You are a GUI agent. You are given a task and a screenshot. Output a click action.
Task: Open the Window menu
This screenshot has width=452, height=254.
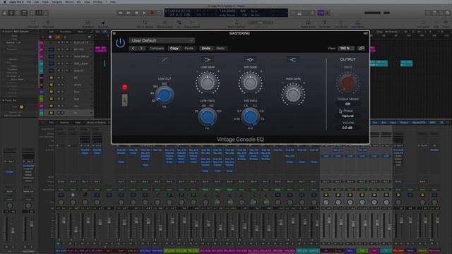pos(97,1)
